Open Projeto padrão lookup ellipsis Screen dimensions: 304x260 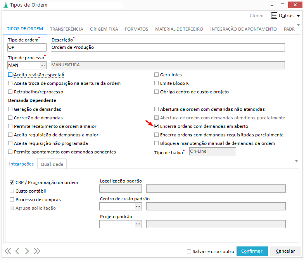point(138,224)
